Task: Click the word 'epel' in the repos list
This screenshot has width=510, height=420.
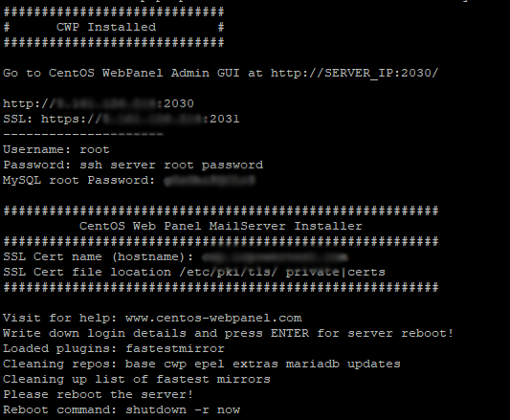Action: [210, 365]
